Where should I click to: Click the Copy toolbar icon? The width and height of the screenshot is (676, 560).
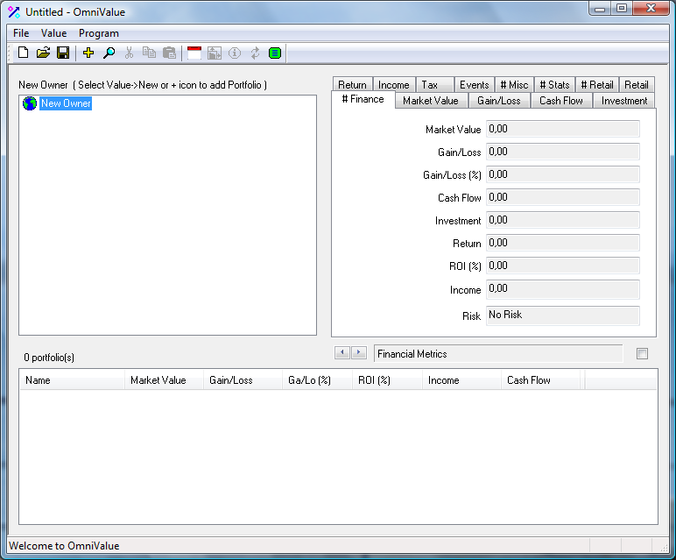click(149, 53)
